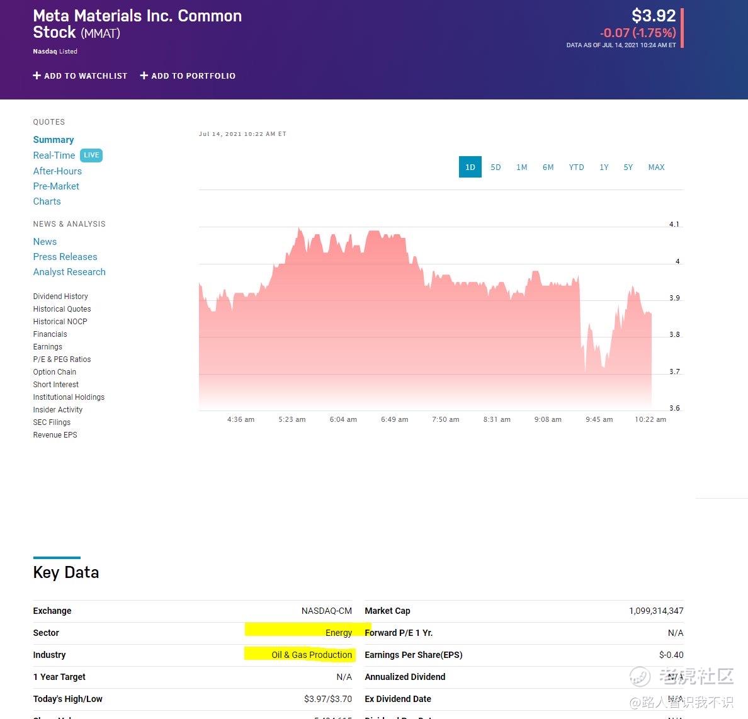
Task: Open Analyst Research
Action: (x=69, y=272)
